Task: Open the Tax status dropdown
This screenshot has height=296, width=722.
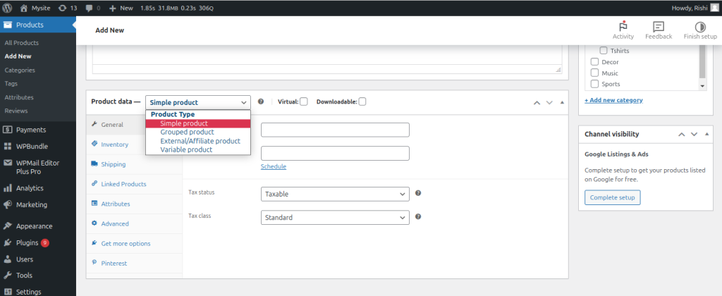Action: tap(335, 195)
